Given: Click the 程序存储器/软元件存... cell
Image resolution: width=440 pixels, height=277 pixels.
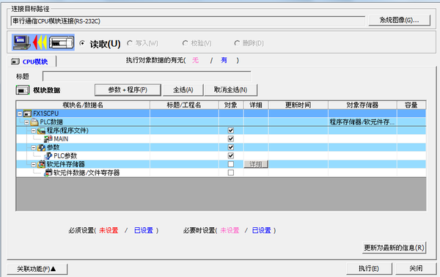Looking at the screenshot, I should coord(362,122).
